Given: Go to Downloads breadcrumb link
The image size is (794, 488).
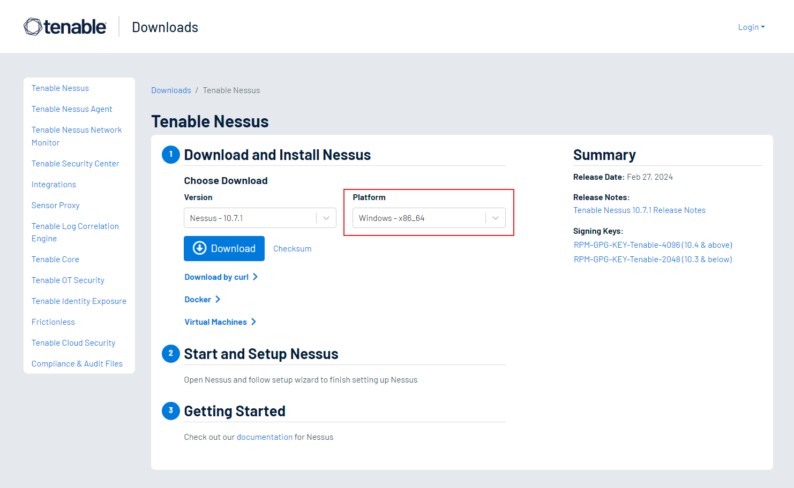Looking at the screenshot, I should [x=171, y=90].
